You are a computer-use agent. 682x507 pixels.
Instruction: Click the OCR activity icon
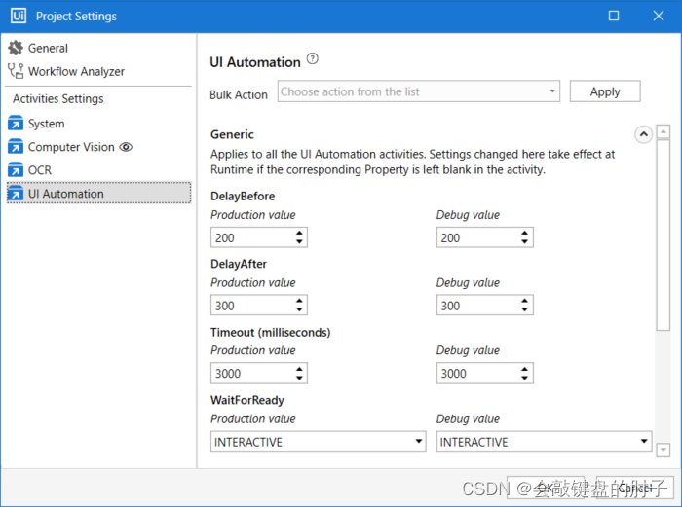[x=16, y=170]
